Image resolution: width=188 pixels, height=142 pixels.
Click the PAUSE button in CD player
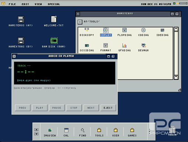pyautogui.click(x=57, y=108)
